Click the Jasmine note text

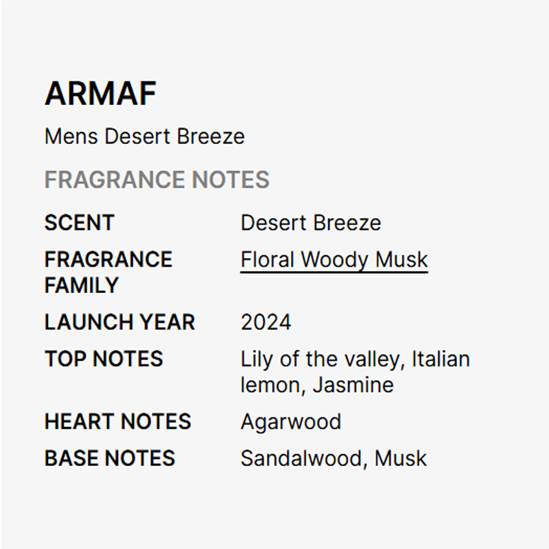click(x=353, y=385)
